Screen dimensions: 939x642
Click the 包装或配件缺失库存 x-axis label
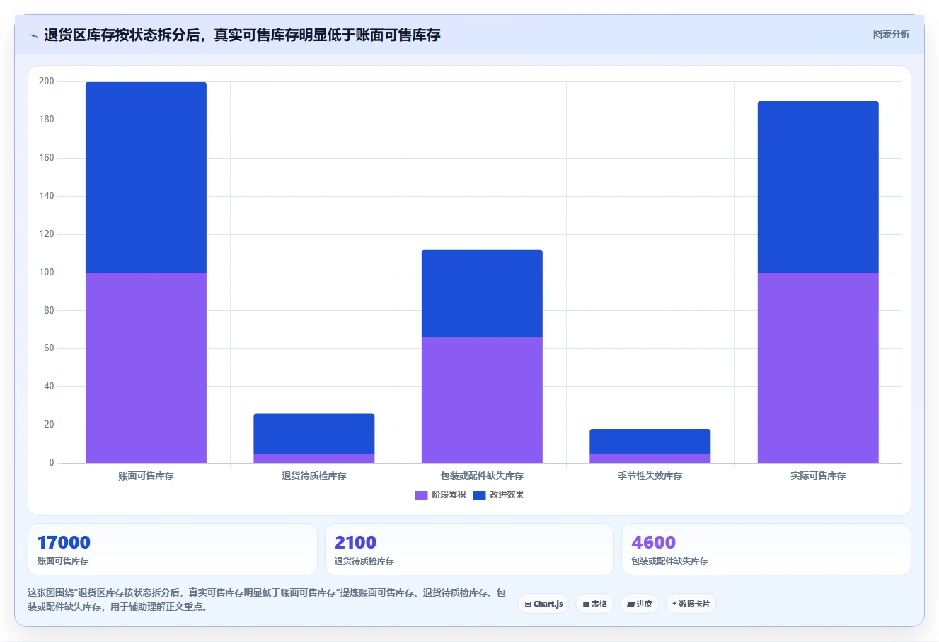click(x=482, y=476)
